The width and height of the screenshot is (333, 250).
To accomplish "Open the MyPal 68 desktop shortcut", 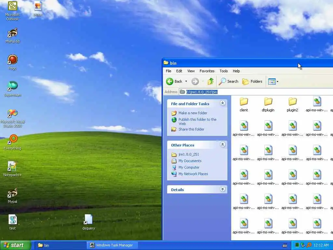I will coord(13,36).
